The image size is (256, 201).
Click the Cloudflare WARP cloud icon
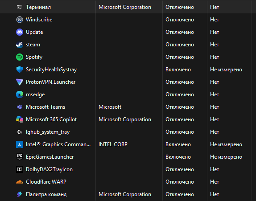coord(20,182)
